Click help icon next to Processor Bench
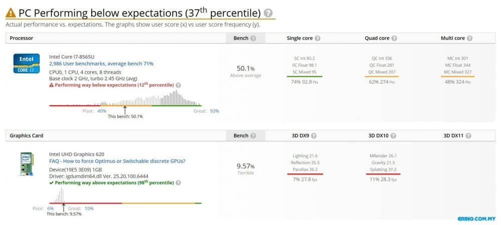Image resolution: width=501 pixels, height=225 pixels. pos(253,39)
